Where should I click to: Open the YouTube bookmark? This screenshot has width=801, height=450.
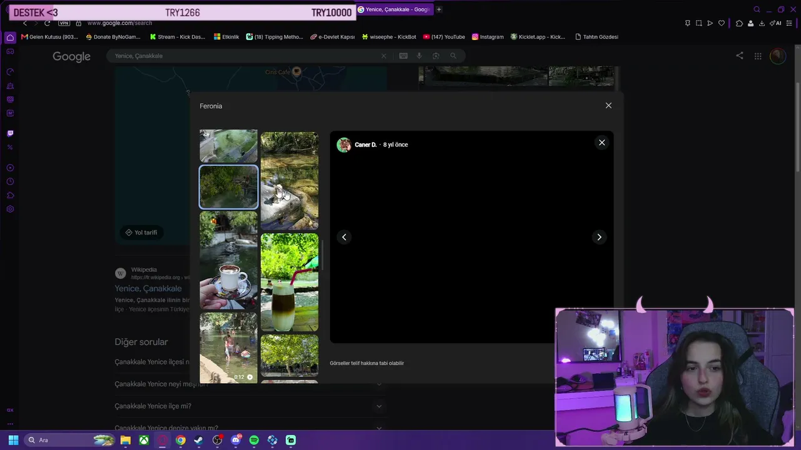click(444, 37)
